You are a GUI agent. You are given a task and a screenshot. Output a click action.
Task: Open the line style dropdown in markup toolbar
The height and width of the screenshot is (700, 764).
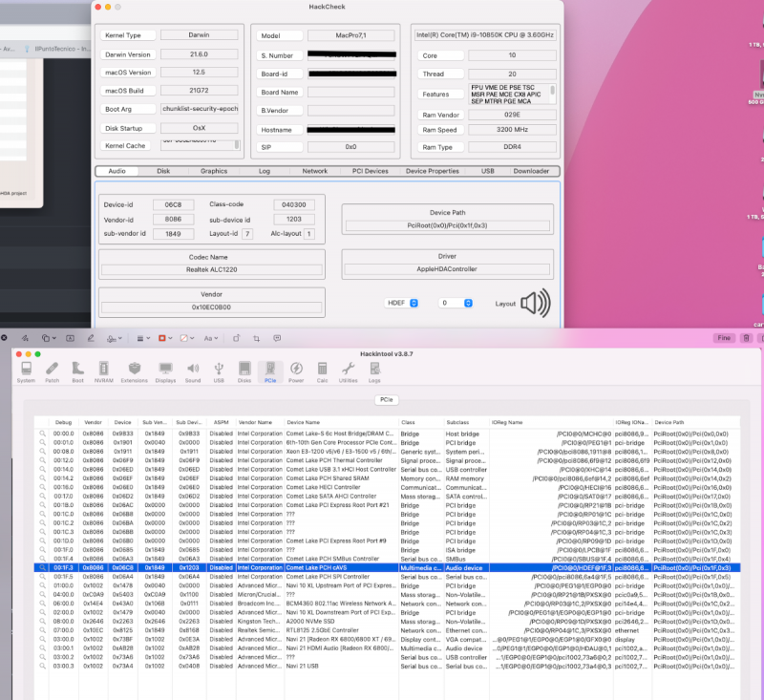click(x=142, y=338)
